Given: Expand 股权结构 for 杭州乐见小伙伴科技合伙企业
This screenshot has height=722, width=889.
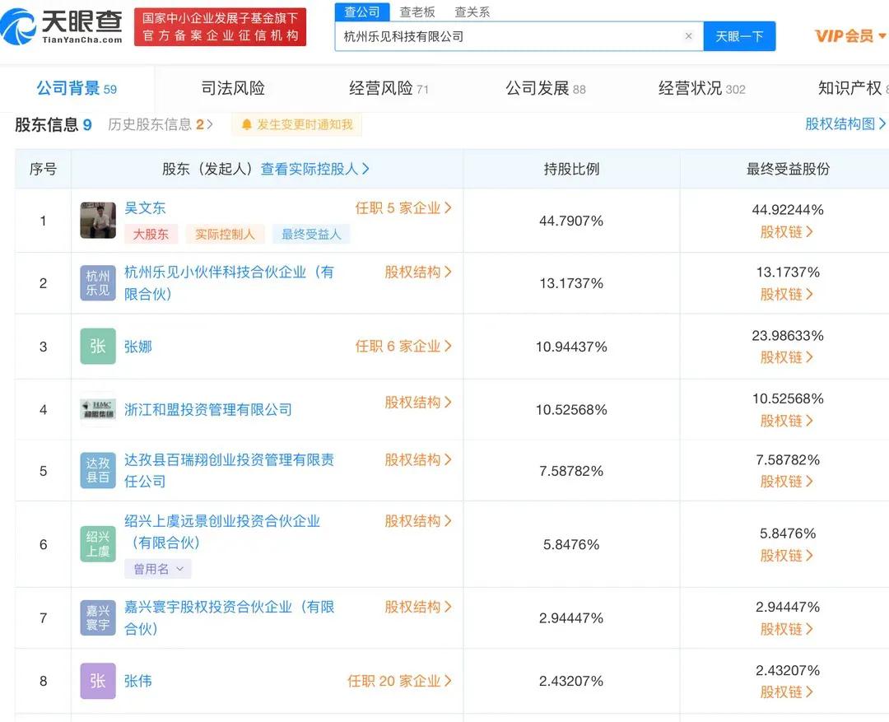Looking at the screenshot, I should point(418,272).
